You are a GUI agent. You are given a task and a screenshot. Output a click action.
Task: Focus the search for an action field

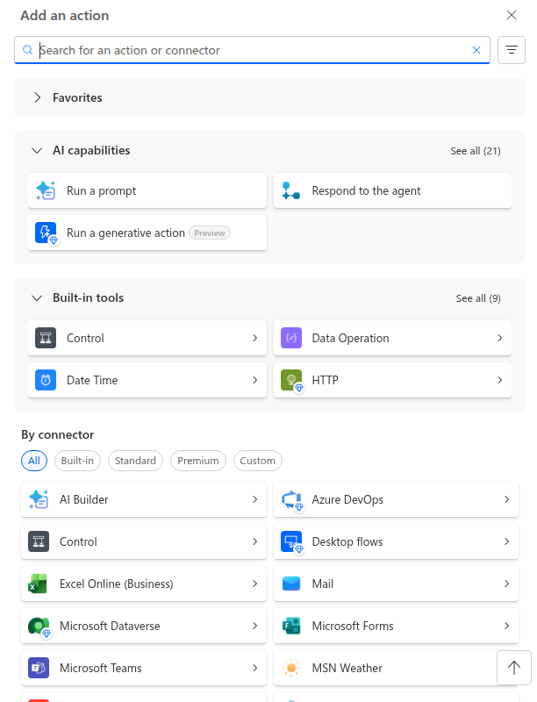tap(252, 50)
